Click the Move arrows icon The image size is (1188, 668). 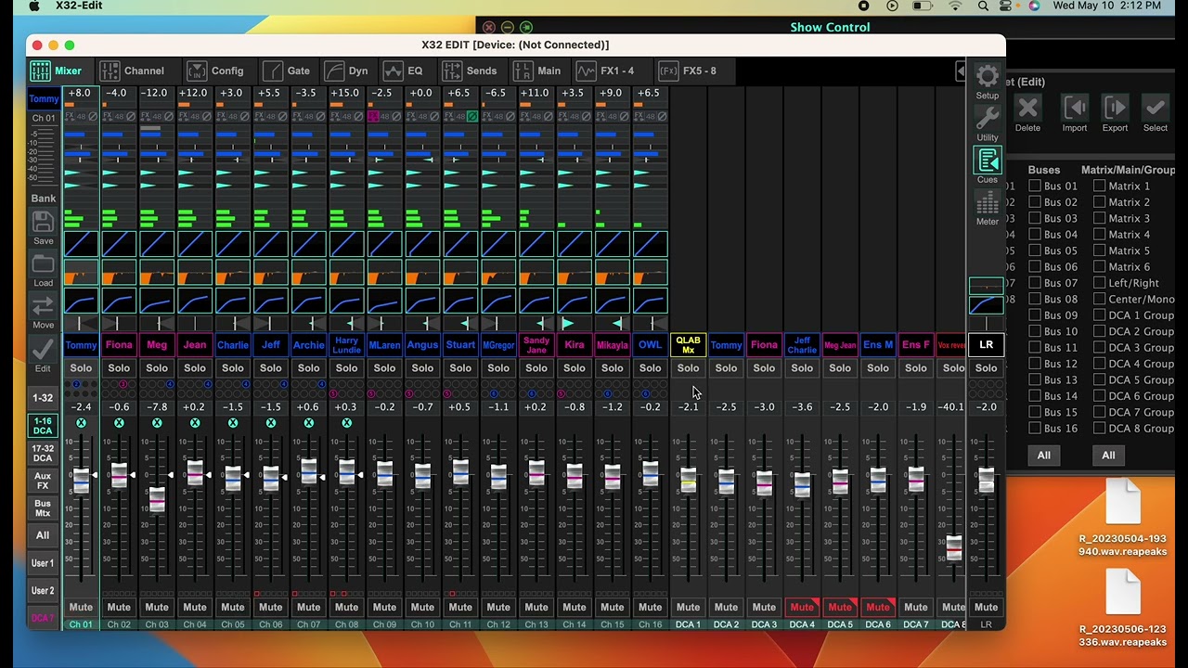[43, 306]
